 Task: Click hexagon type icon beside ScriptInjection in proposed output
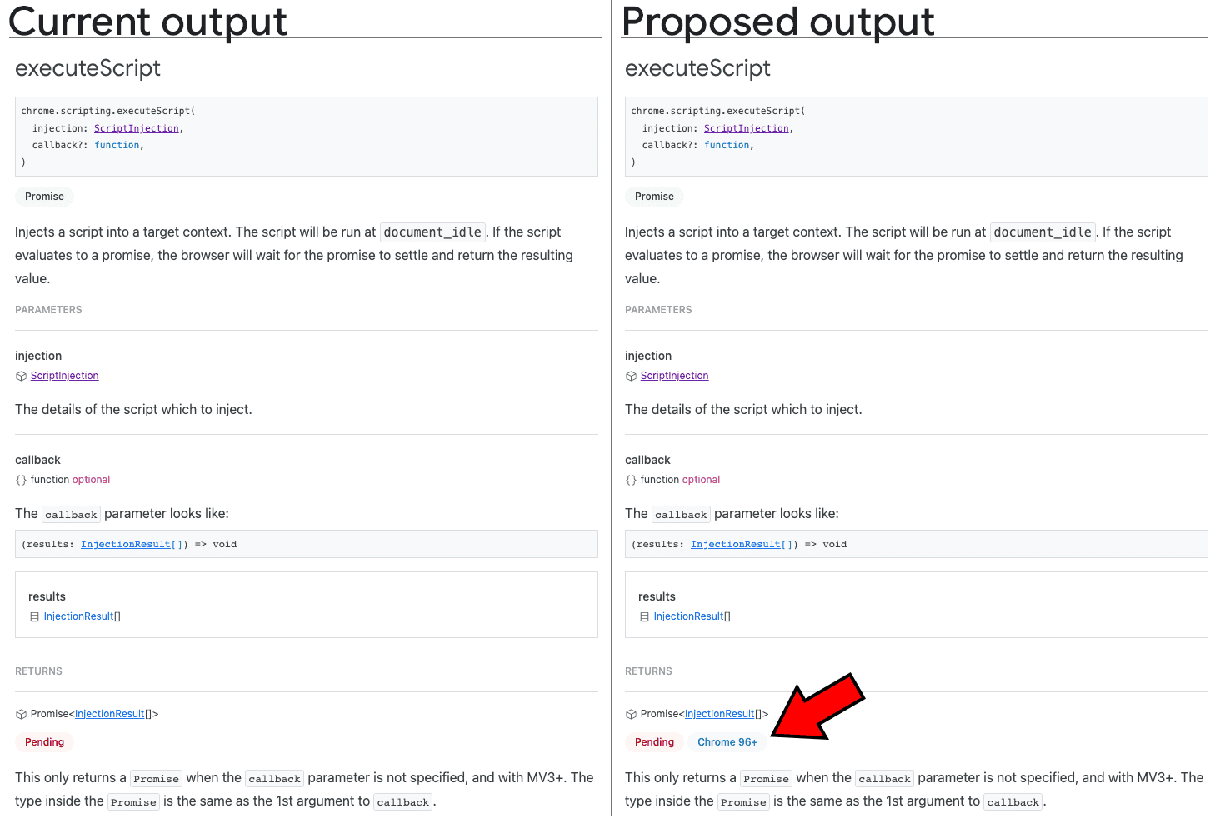pyautogui.click(x=631, y=375)
